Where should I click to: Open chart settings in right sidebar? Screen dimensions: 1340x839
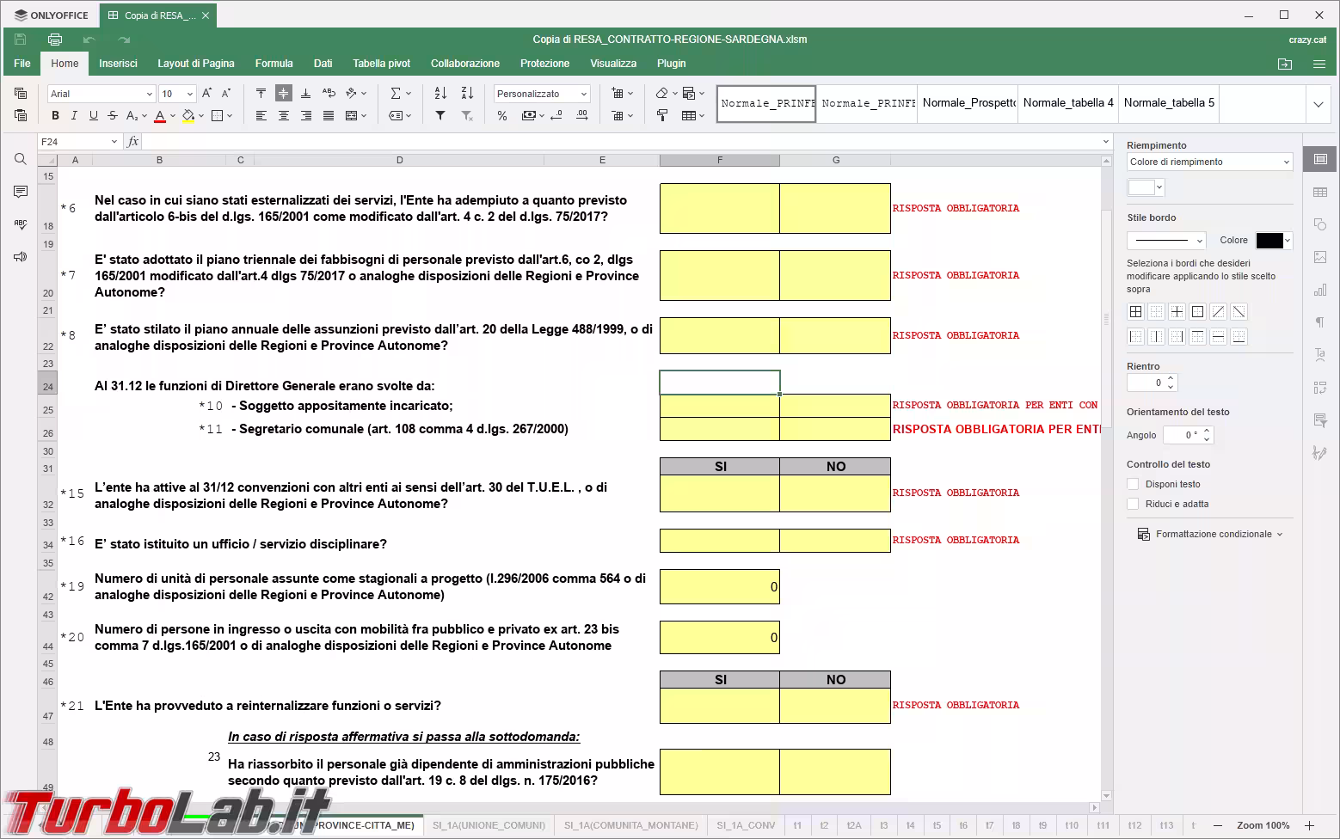[1320, 290]
